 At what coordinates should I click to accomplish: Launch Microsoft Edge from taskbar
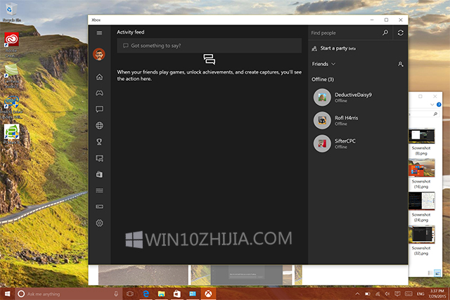[146, 294]
